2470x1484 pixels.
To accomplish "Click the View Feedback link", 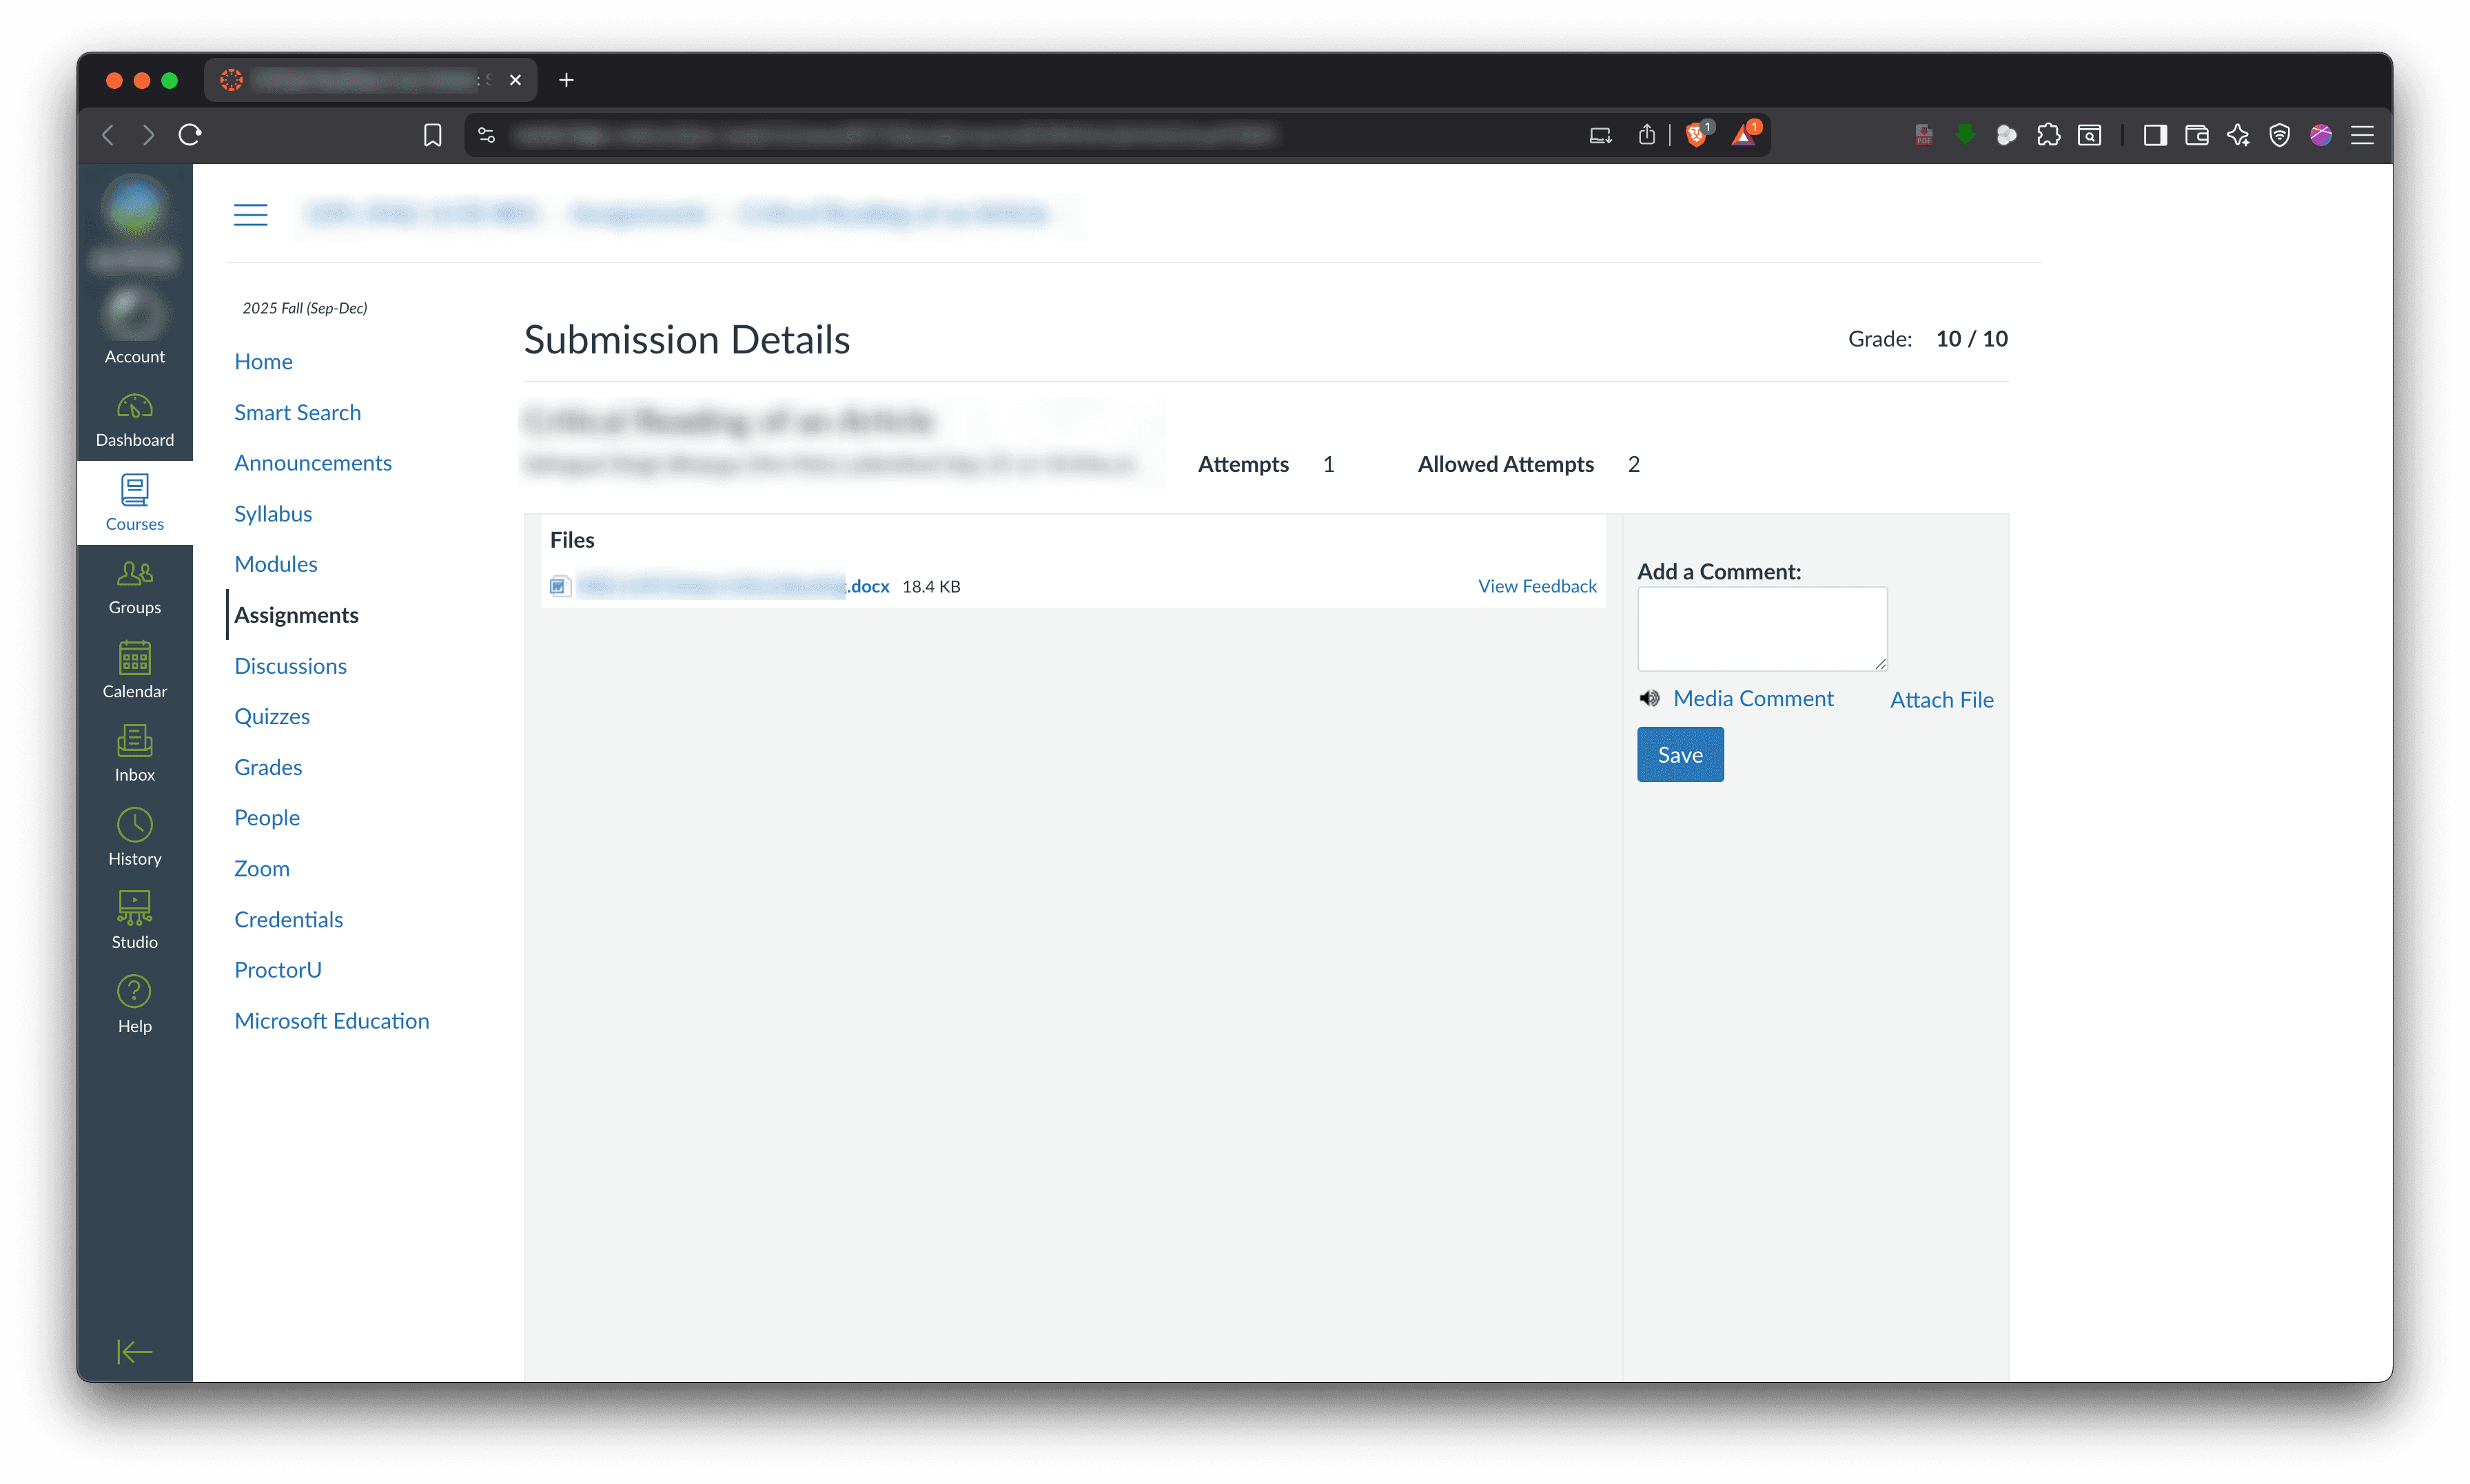I will pos(1537,586).
